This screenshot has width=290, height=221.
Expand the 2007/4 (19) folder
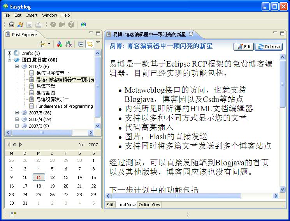pos(17,119)
